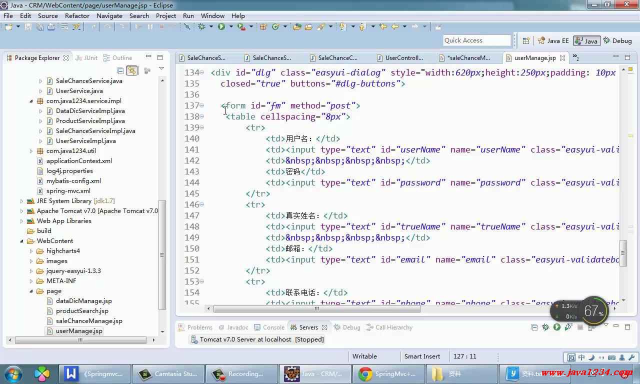The height and width of the screenshot is (384, 640).
Task: Click the Back navigation arrow
Action: [x=395, y=27]
